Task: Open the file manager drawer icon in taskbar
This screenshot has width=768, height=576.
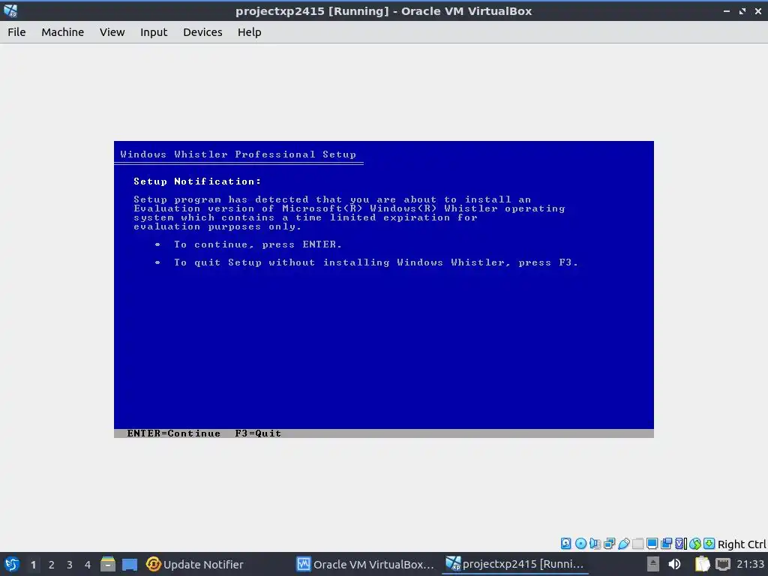Action: [108, 564]
